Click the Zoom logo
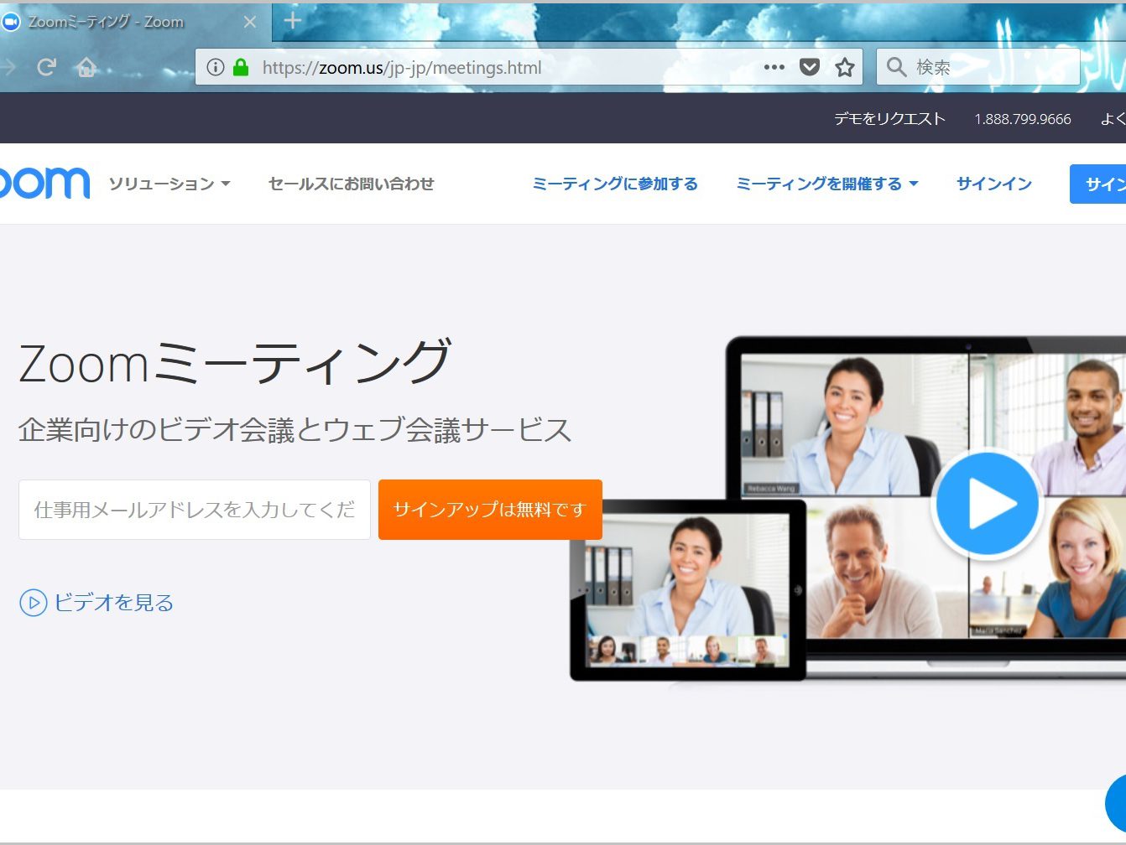Image resolution: width=1126 pixels, height=845 pixels. (44, 184)
